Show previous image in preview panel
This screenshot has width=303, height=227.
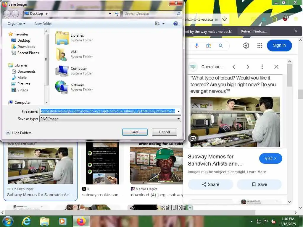pos(234,67)
